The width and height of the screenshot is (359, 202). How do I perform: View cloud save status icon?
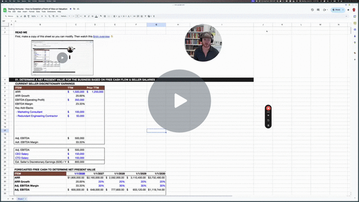(x=78, y=9)
